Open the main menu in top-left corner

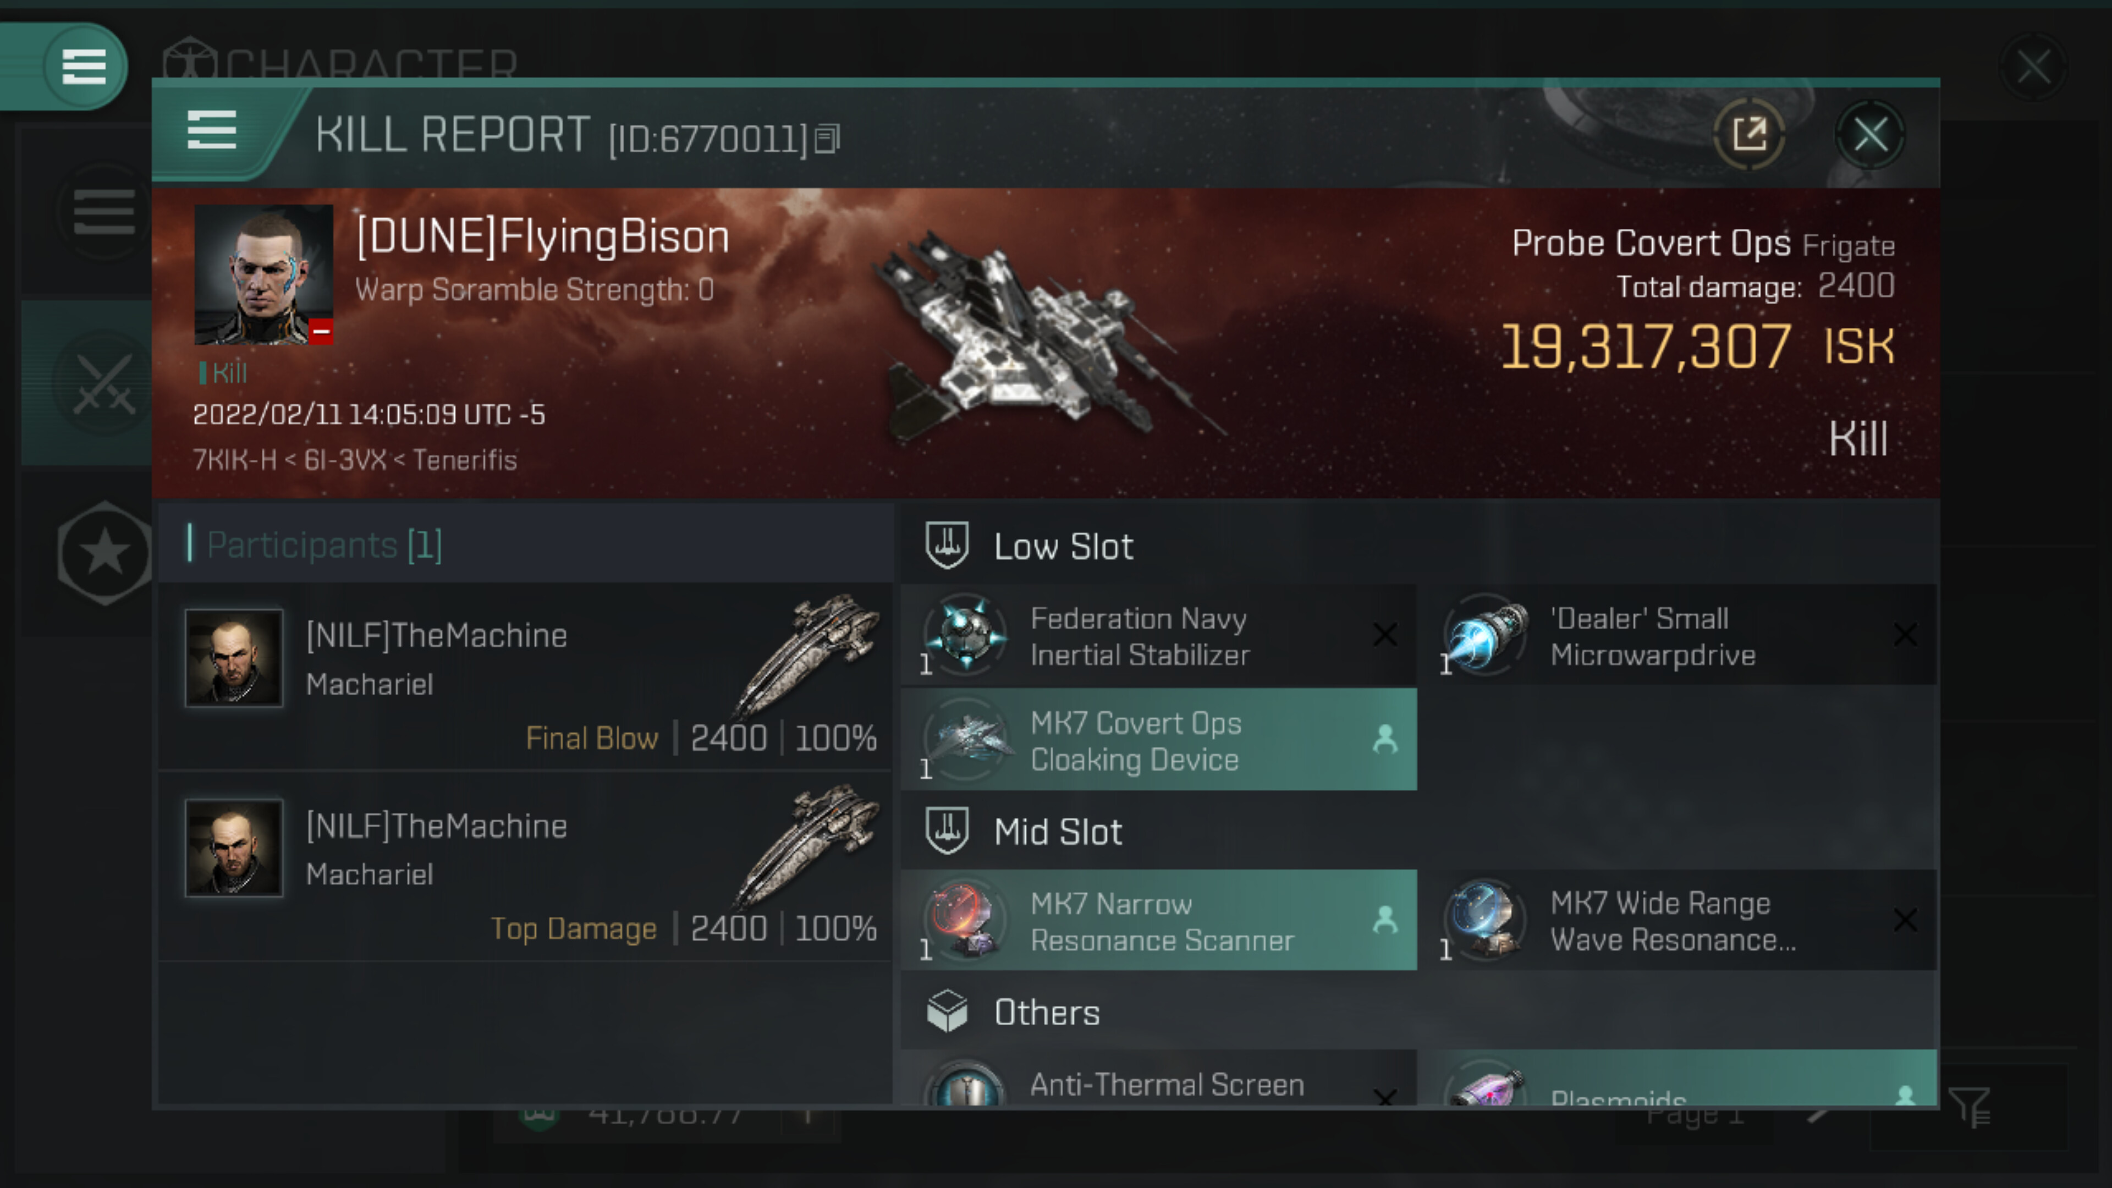pos(83,67)
